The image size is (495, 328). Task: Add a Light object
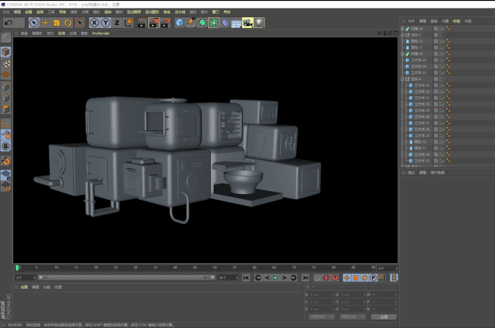pyautogui.click(x=259, y=22)
